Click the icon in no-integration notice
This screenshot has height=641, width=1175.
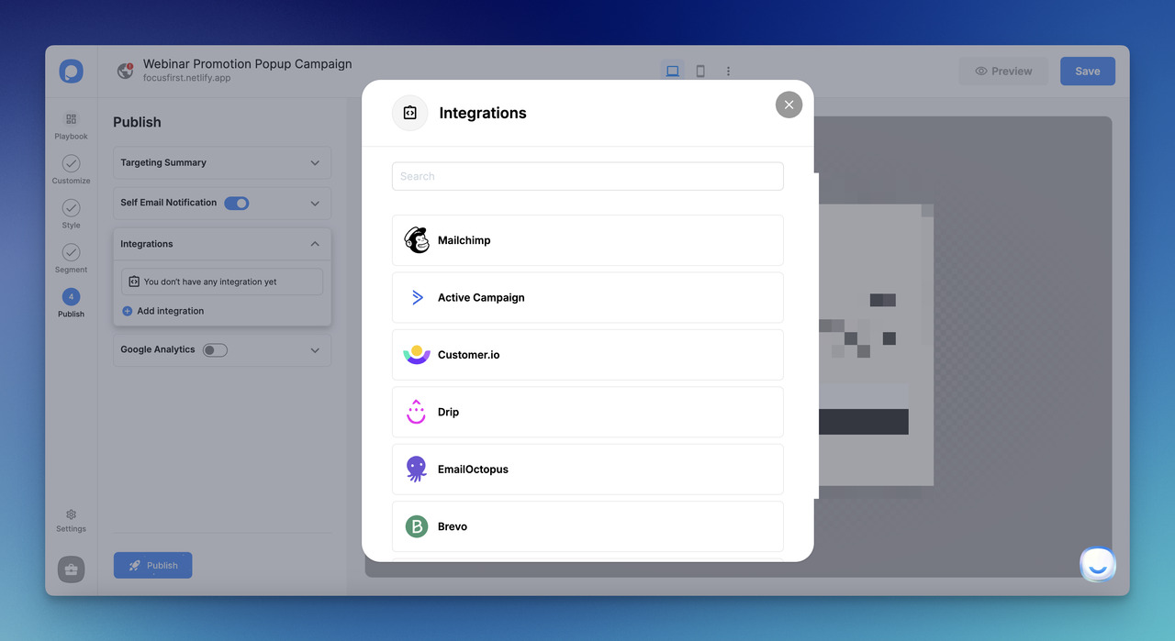134,282
